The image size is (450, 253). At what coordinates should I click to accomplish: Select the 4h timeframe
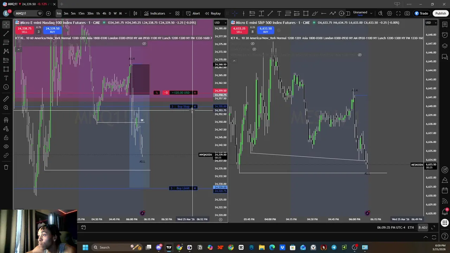[x=104, y=13]
